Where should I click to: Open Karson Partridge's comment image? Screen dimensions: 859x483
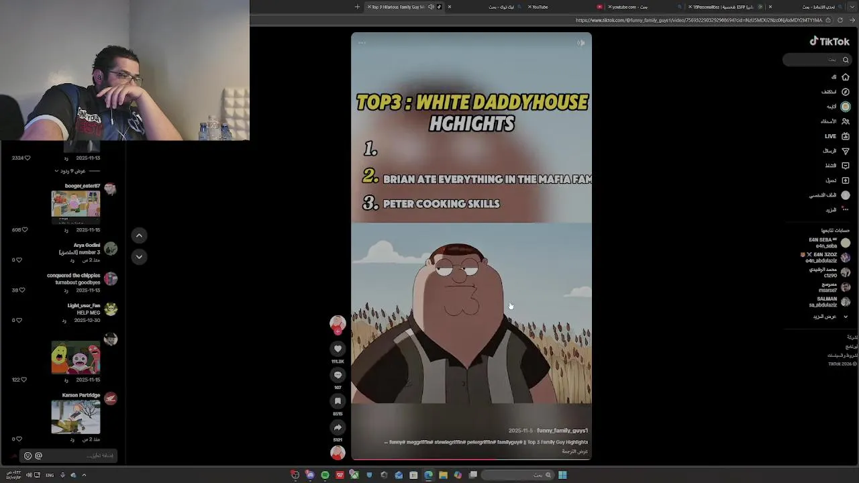76,417
